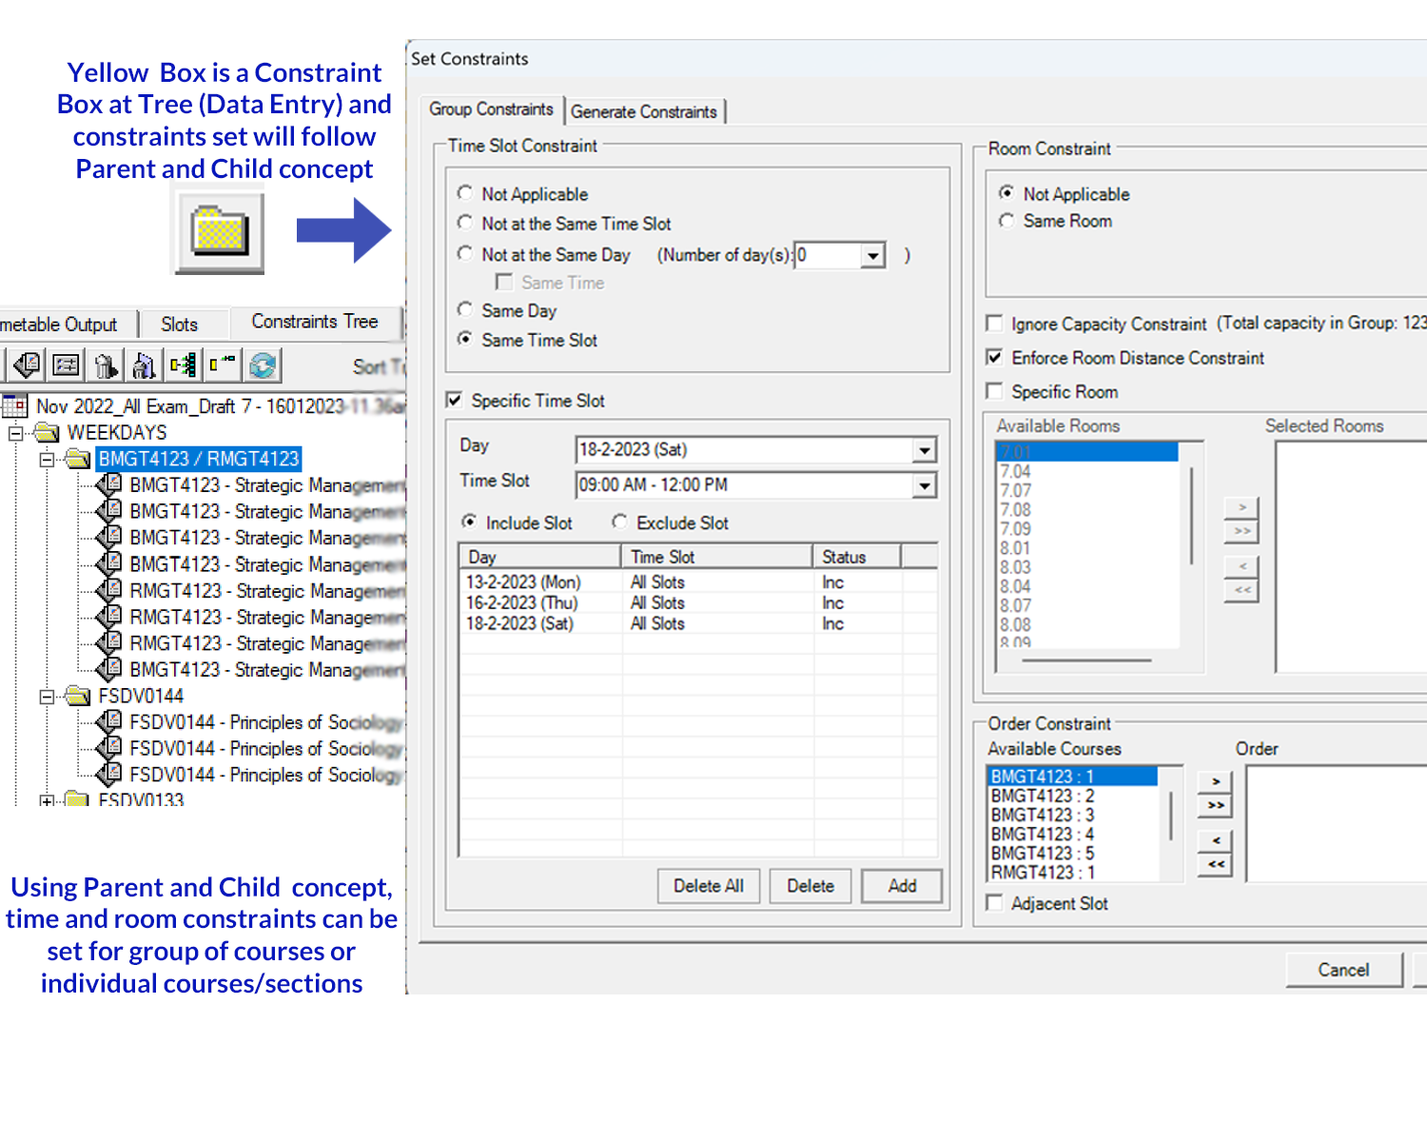Click the large yellow constraint box icon
Image resolution: width=1427 pixels, height=1142 pixels.
[x=220, y=231]
